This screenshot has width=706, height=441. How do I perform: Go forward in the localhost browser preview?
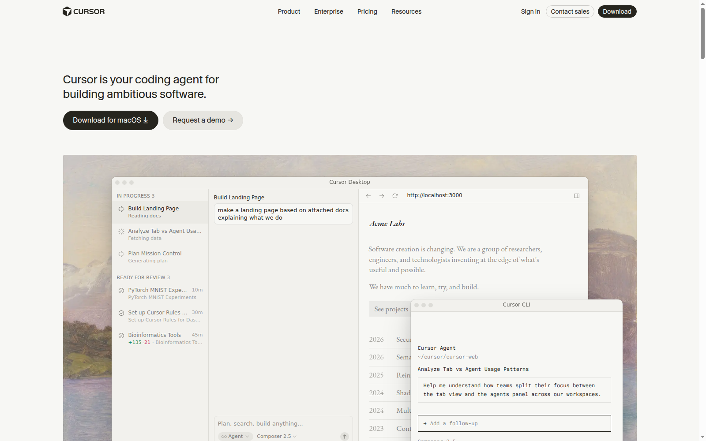coord(382,196)
